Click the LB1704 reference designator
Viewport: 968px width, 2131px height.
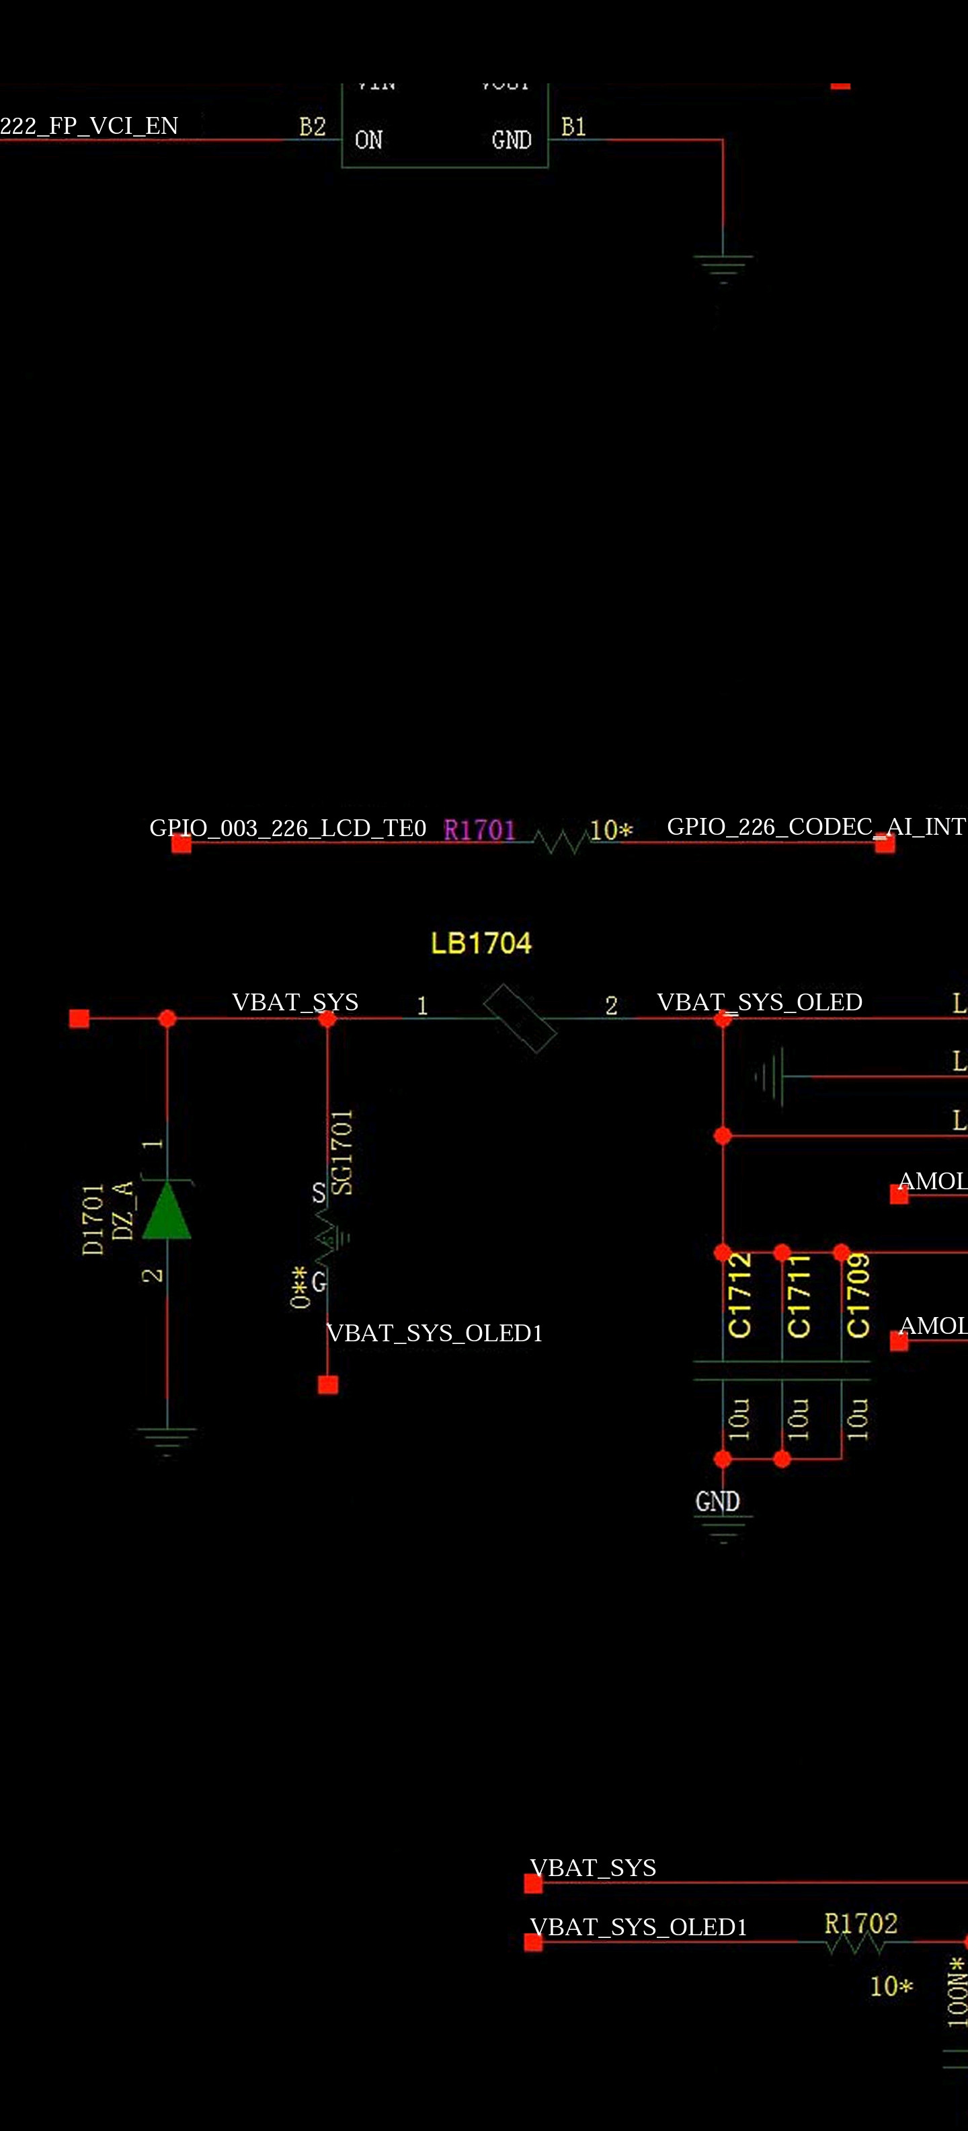click(481, 944)
